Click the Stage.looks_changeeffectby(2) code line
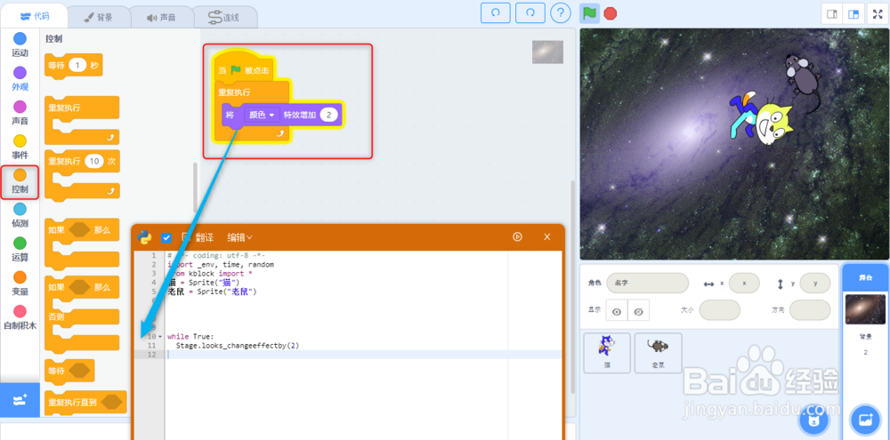The height and width of the screenshot is (440, 890). 238,345
